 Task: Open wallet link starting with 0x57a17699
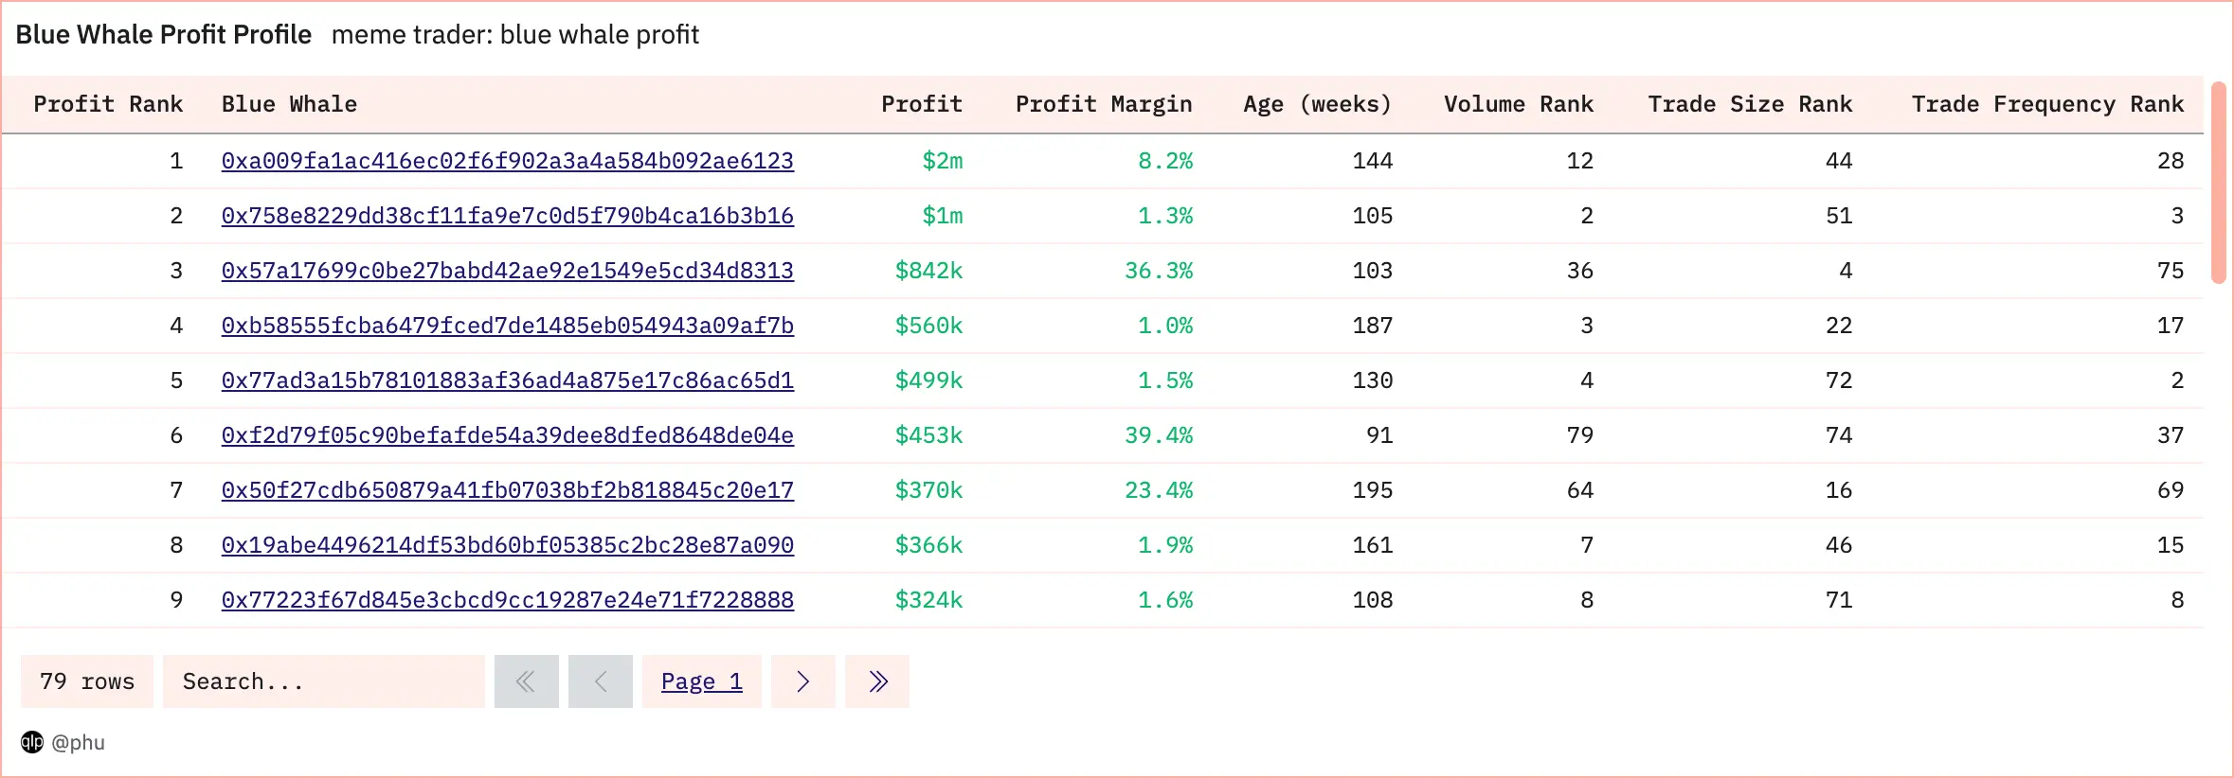click(507, 271)
